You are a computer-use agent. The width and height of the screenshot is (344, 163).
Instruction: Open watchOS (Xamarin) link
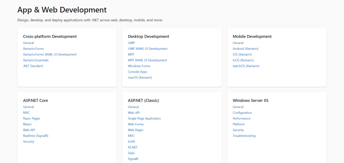point(246,66)
